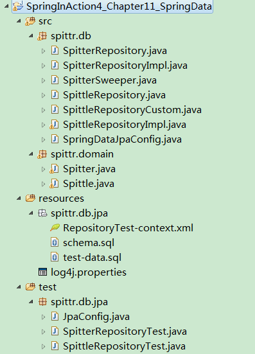Select the SpitterSweeper.java file name
Viewport: 255px width, 354px height.
coord(110,80)
